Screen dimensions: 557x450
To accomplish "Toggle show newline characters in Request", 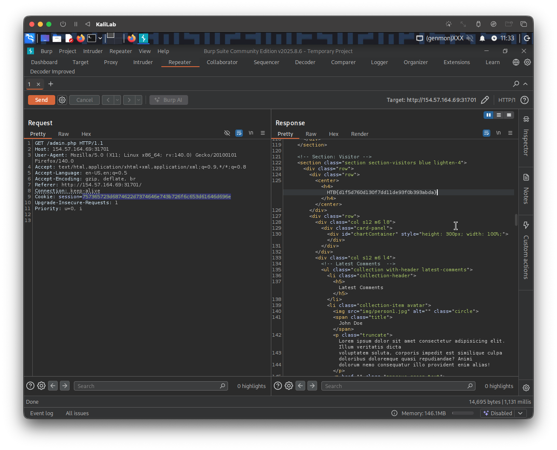I will [251, 133].
